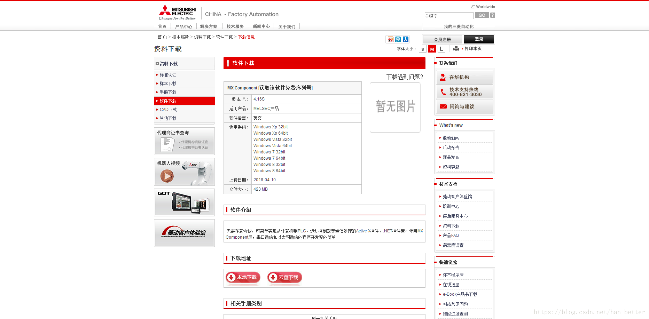The image size is (649, 319).
Task: Open 技术服务 navigation menu
Action: coord(235,26)
